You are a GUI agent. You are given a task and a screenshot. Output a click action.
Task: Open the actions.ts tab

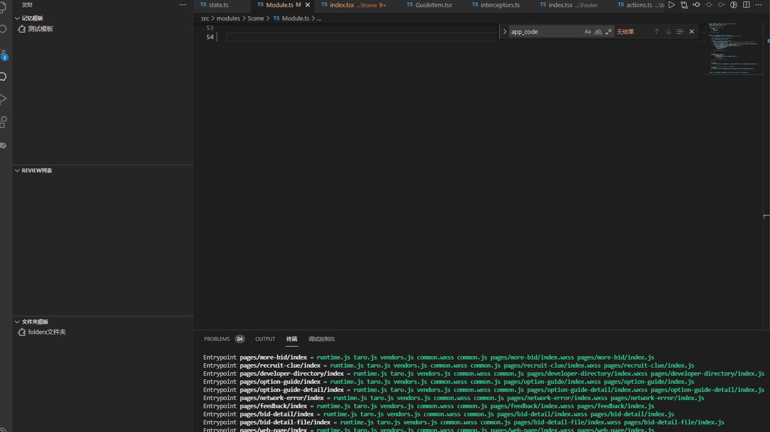click(638, 5)
